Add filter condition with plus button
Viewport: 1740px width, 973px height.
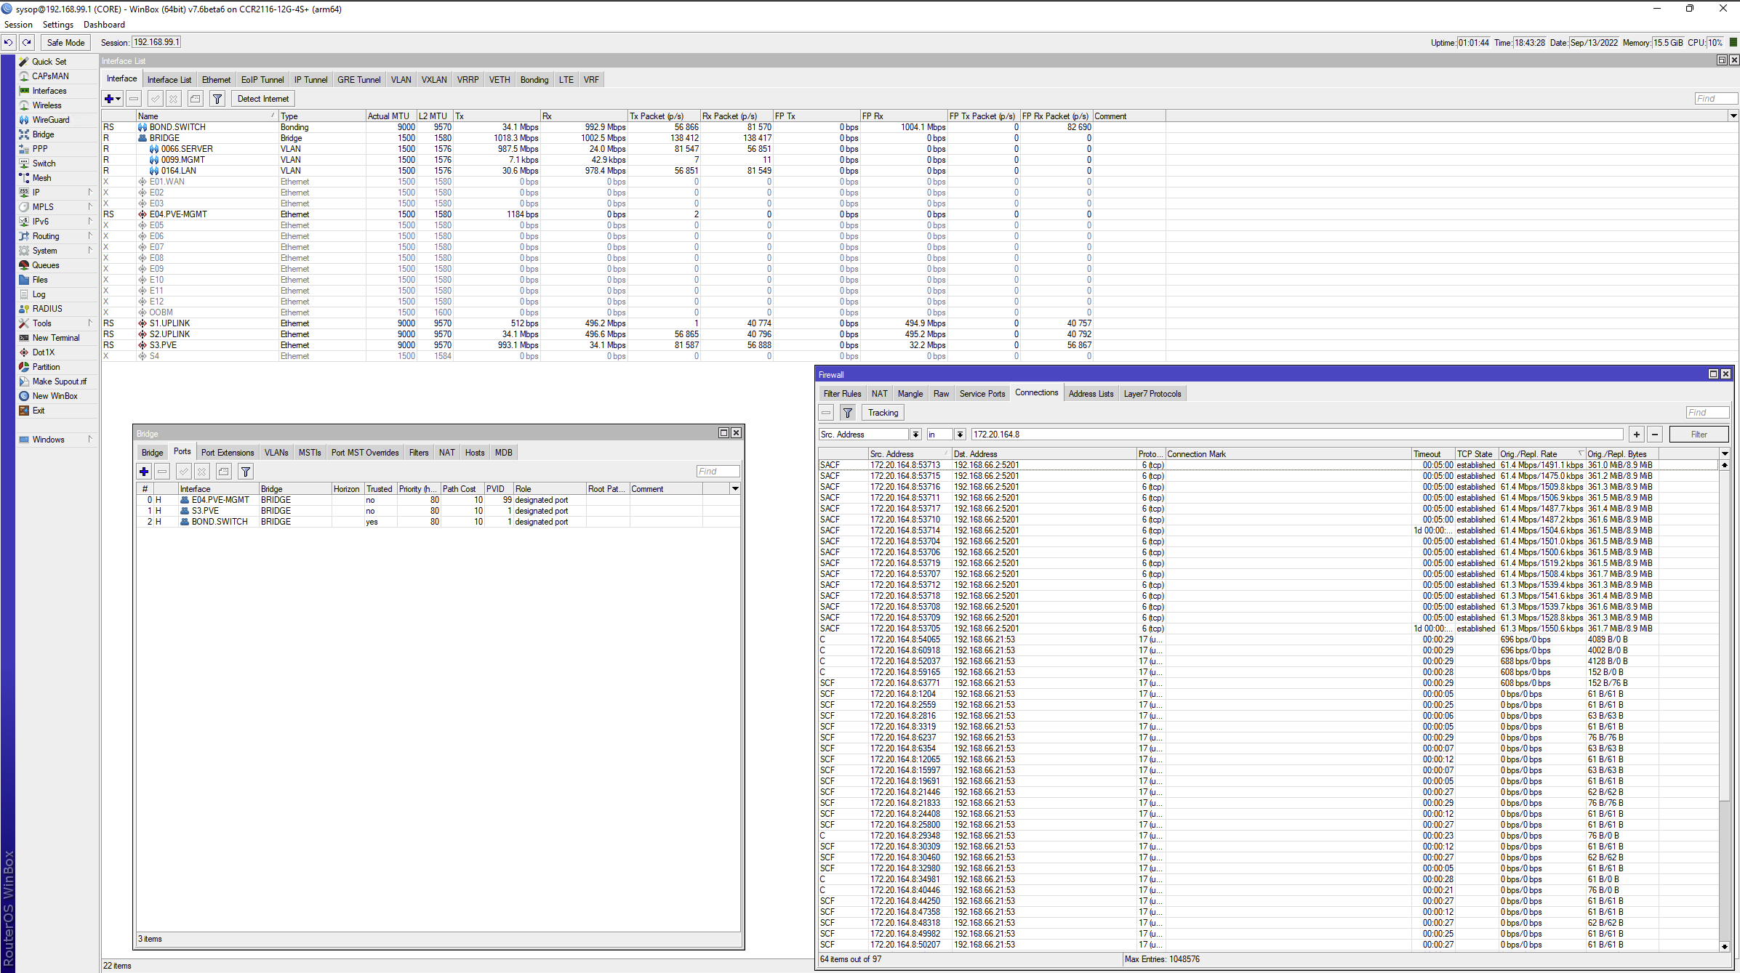pos(1637,435)
